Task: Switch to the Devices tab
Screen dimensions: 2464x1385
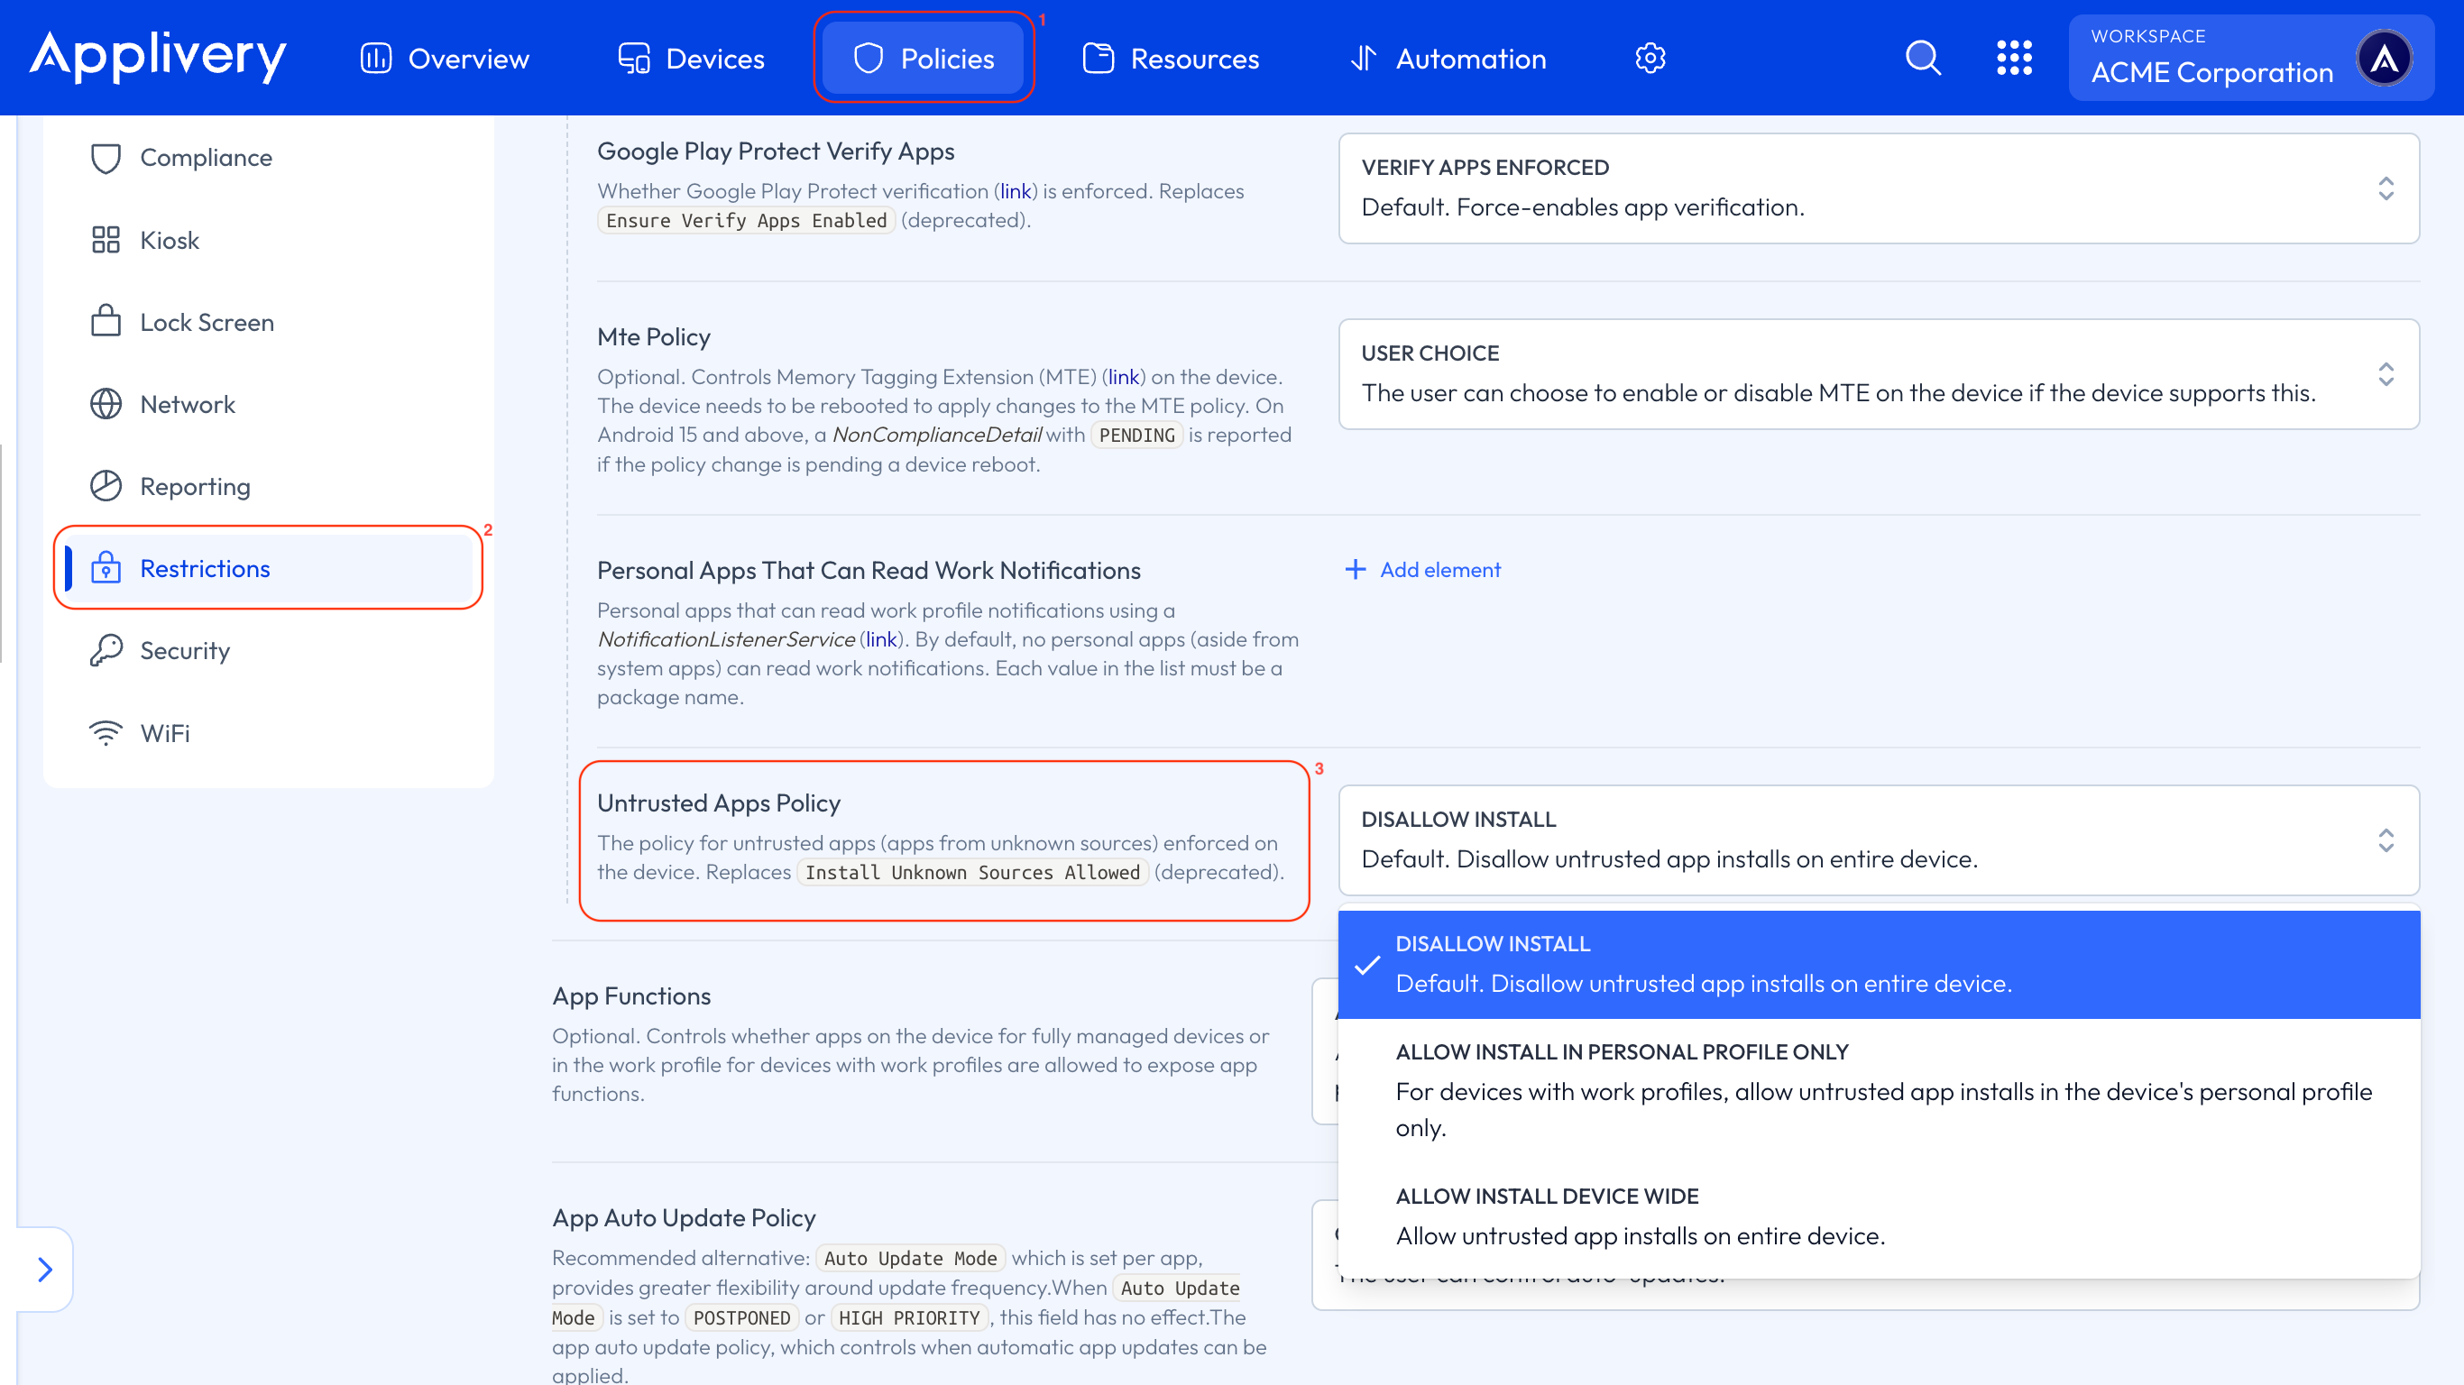Action: [x=691, y=59]
